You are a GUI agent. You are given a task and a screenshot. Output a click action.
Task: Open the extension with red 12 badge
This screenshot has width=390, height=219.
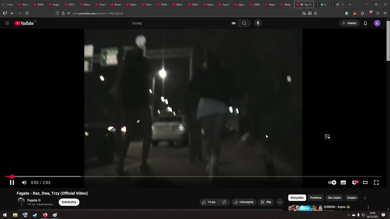tap(370, 13)
